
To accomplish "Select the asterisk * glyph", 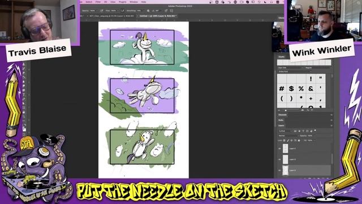I will pyautogui.click(x=301, y=98).
